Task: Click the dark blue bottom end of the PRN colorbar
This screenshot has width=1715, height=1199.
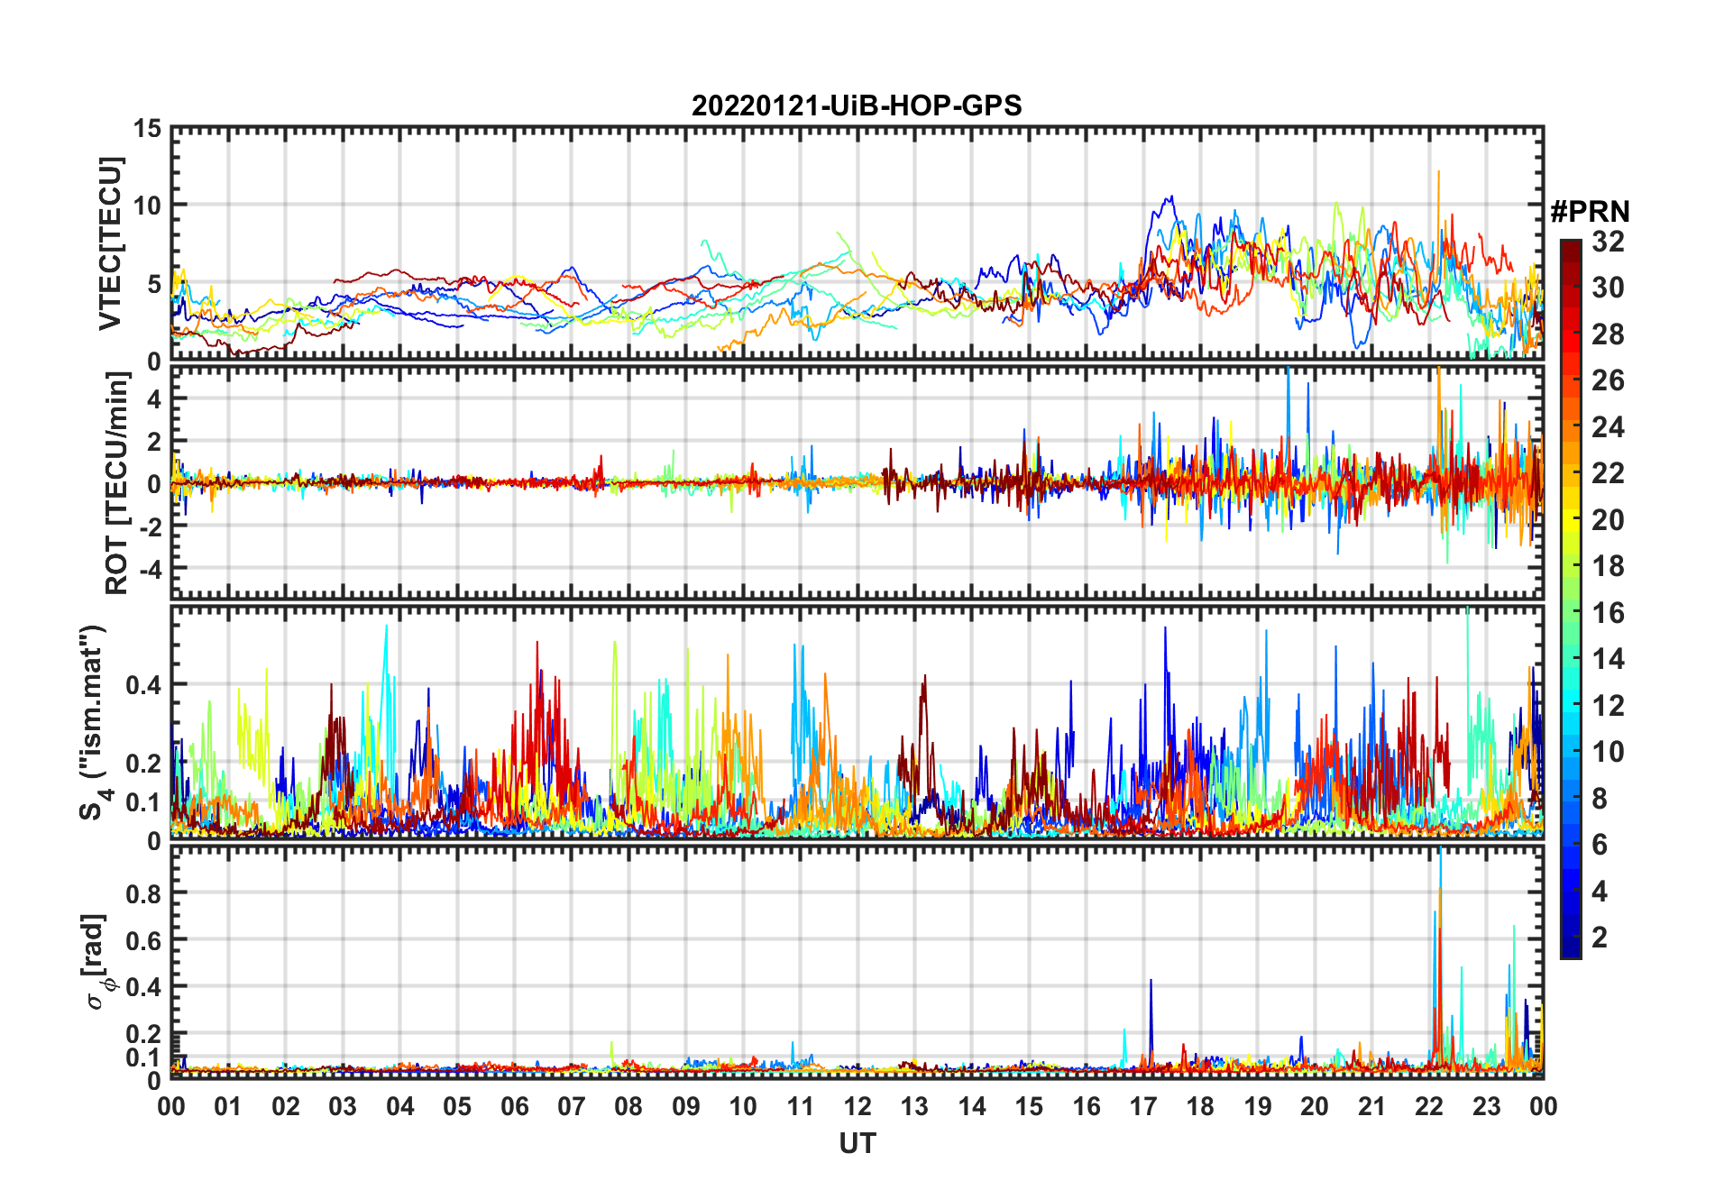Action: tap(1571, 949)
